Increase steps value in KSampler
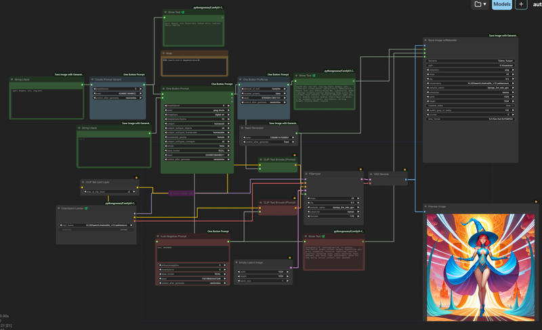This screenshot has height=330, width=542. (x=358, y=199)
